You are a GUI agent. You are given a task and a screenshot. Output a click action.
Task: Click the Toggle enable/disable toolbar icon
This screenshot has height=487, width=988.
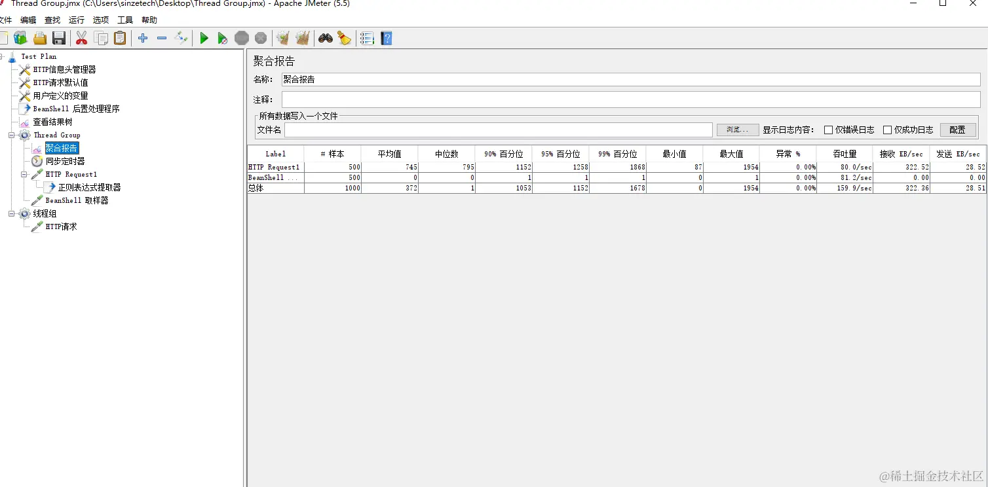click(181, 39)
